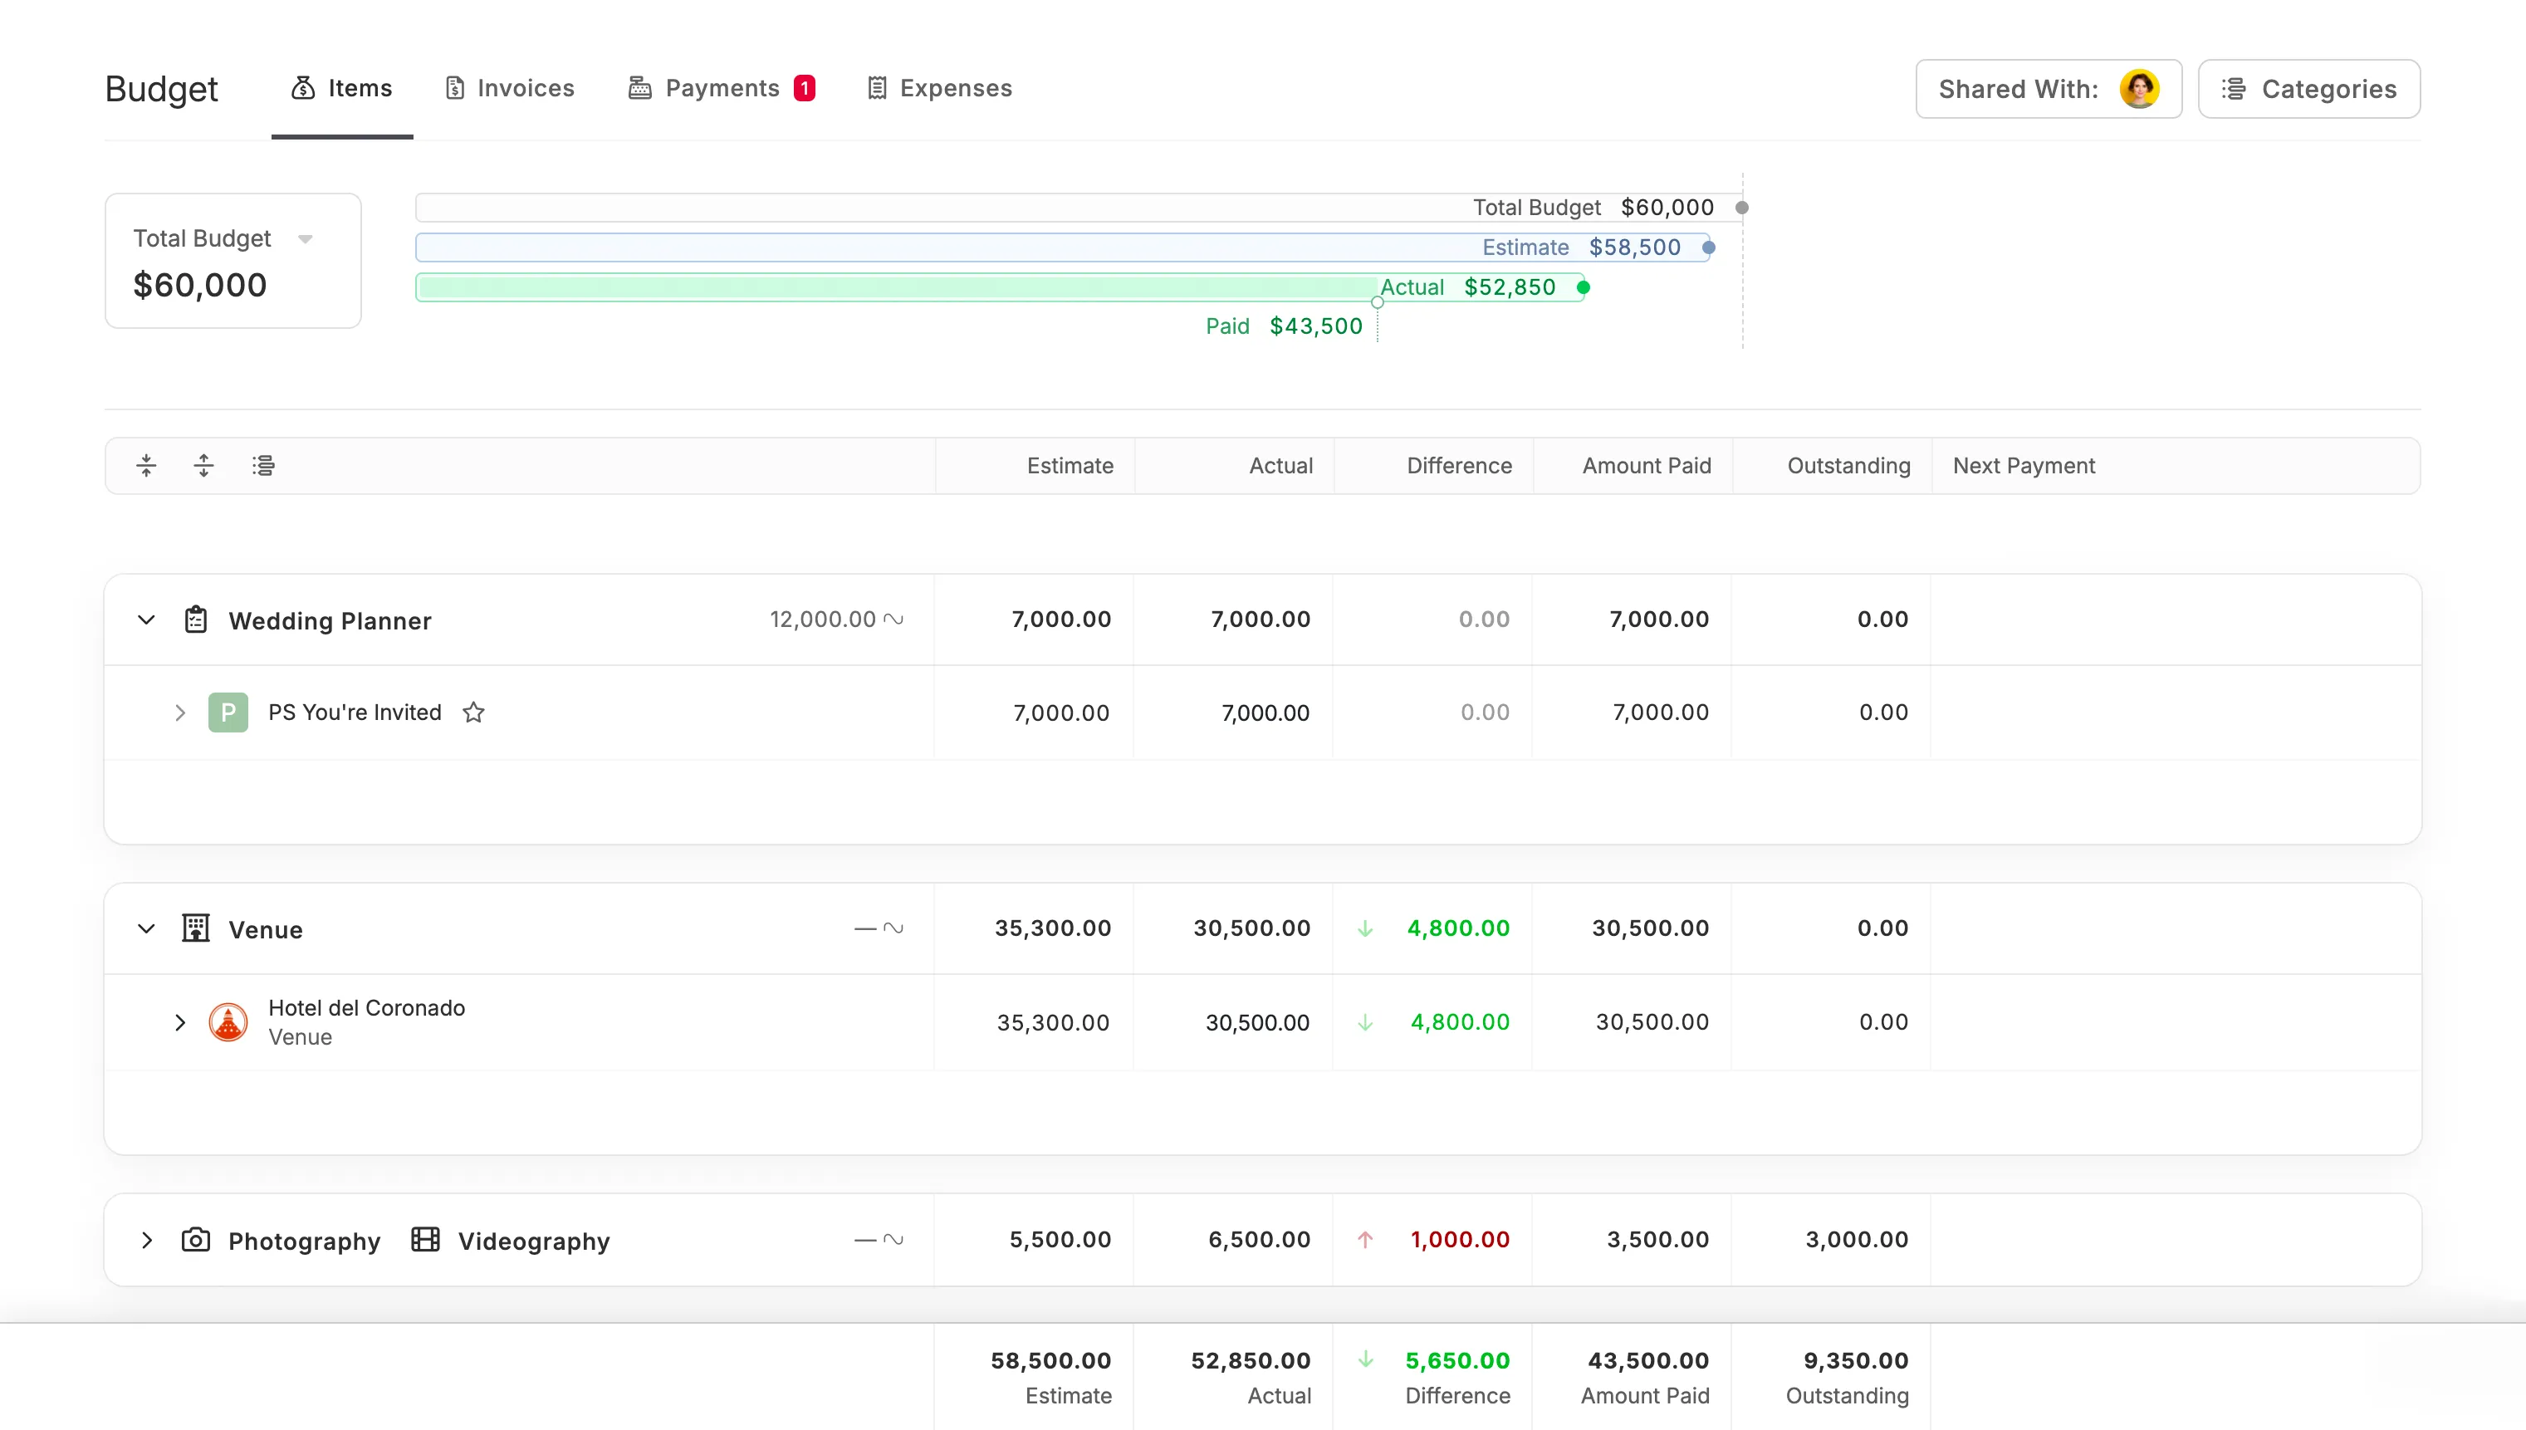
Task: Click the green down arrow in totals footer
Action: tap(1365, 1360)
